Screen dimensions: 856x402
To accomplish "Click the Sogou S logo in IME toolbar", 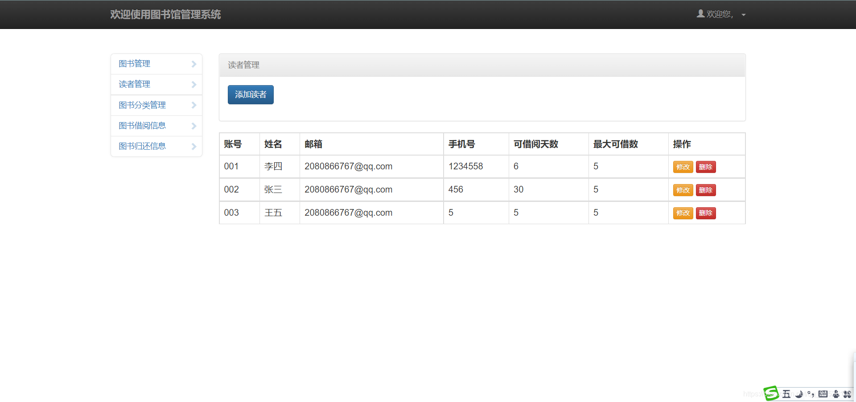I will [771, 393].
